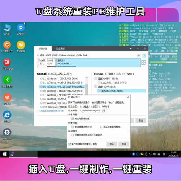Screen dimensions: 181x181
Task: Toggle the 尝试重建系统引导 checkbox
Action: [73, 127]
